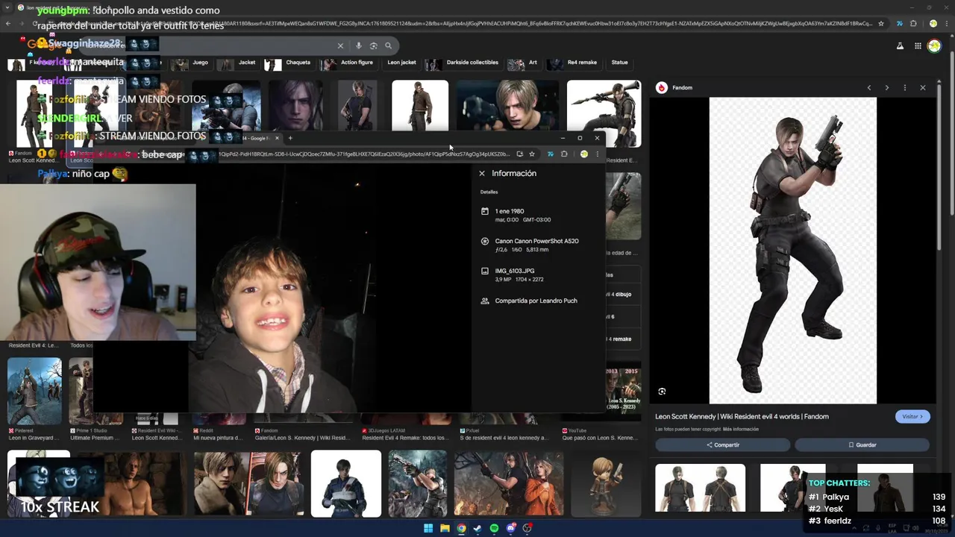This screenshot has width=955, height=537.
Task: Click the Visitar button for the Fandom page
Action: point(912,416)
